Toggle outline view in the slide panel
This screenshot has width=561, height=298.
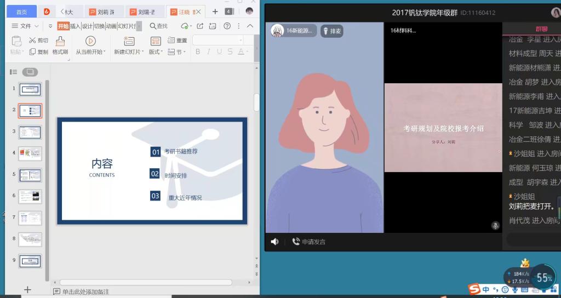pos(14,72)
